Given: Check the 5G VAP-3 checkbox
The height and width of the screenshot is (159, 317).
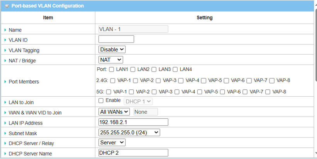Looking at the screenshot, I should pyautogui.click(x=154, y=92).
